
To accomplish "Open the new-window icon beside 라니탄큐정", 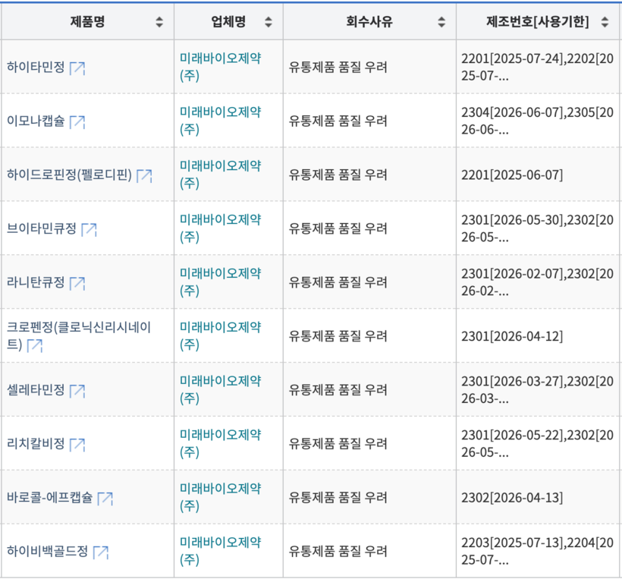I will click(77, 284).
